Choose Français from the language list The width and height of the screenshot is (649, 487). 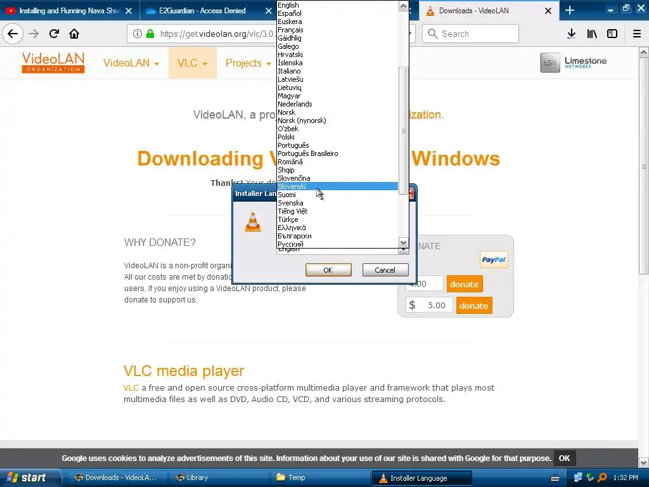click(337, 30)
